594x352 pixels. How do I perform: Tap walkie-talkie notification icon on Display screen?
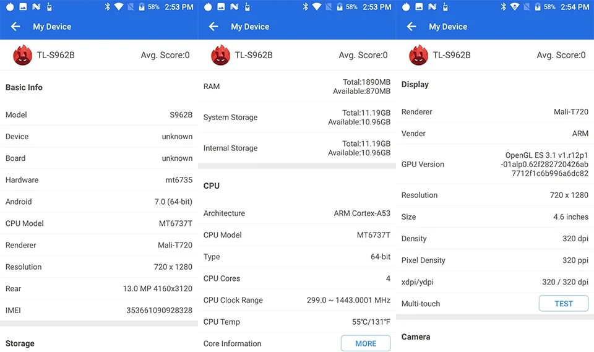[x=445, y=7]
